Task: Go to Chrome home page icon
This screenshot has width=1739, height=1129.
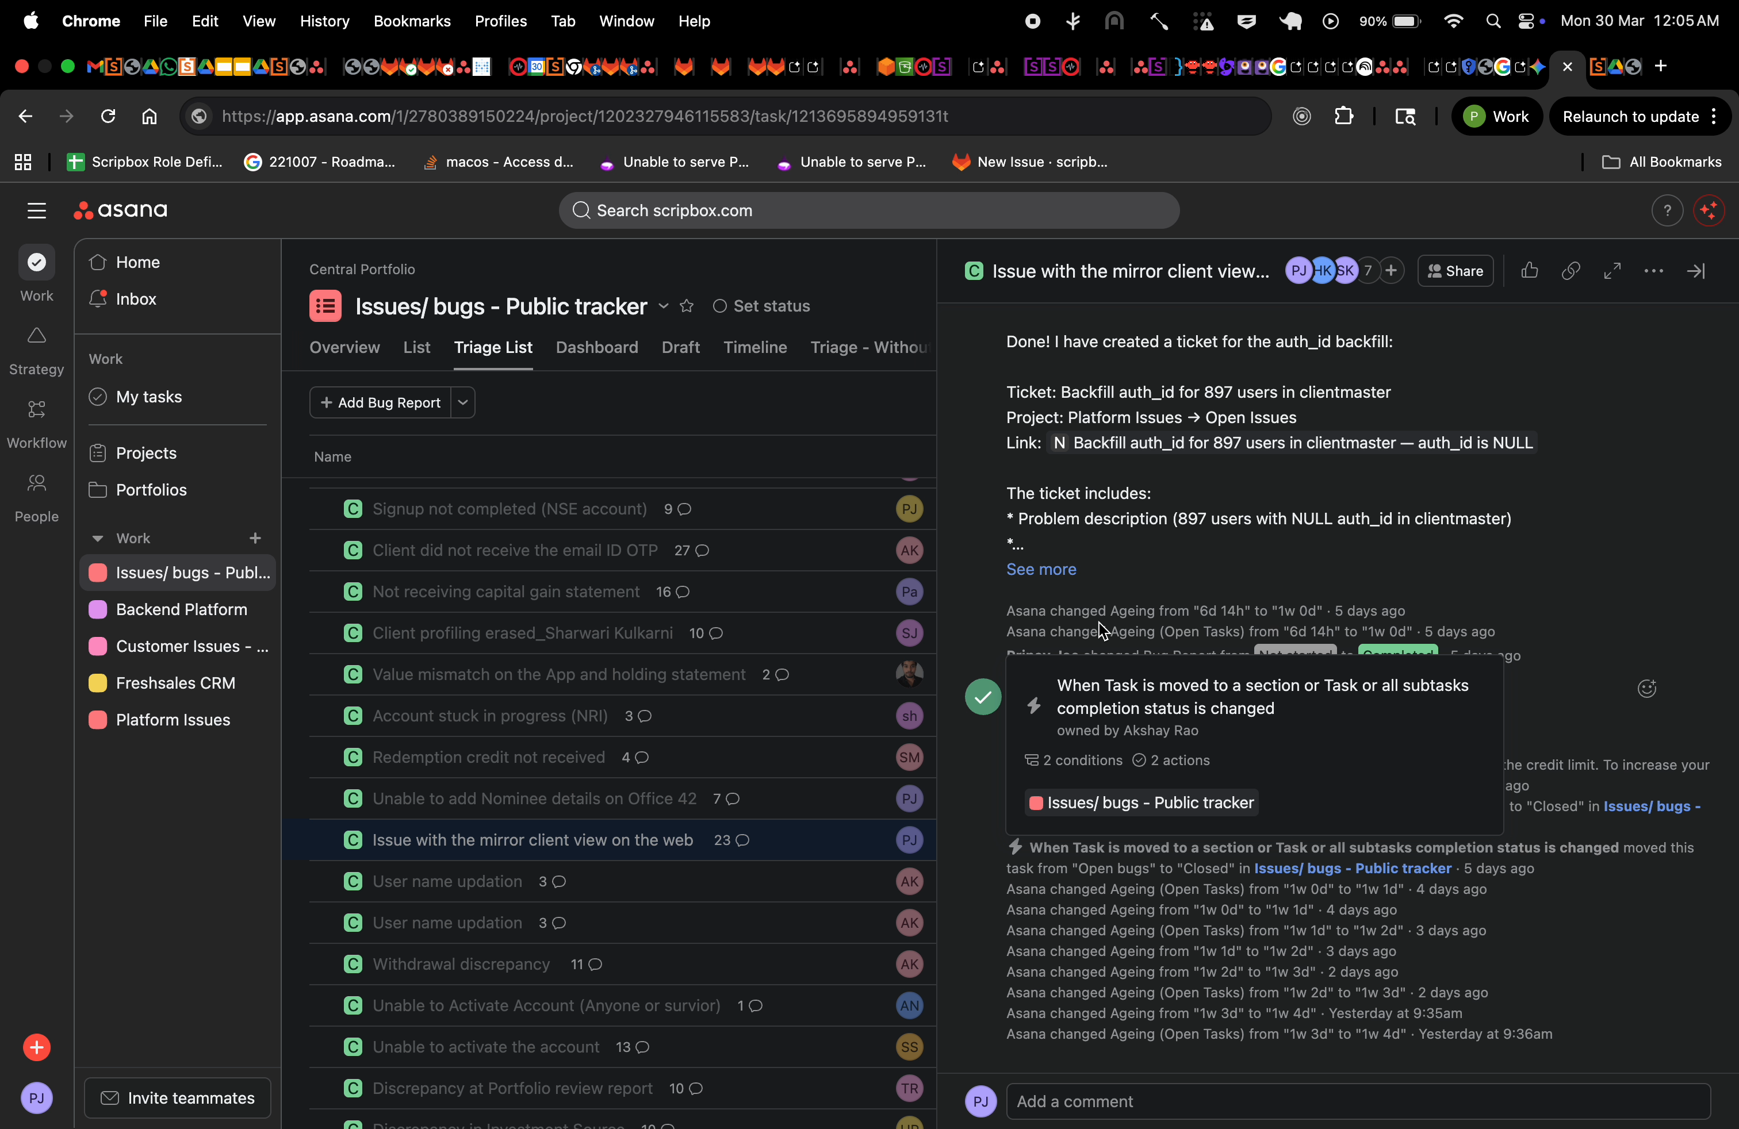Action: point(149,116)
